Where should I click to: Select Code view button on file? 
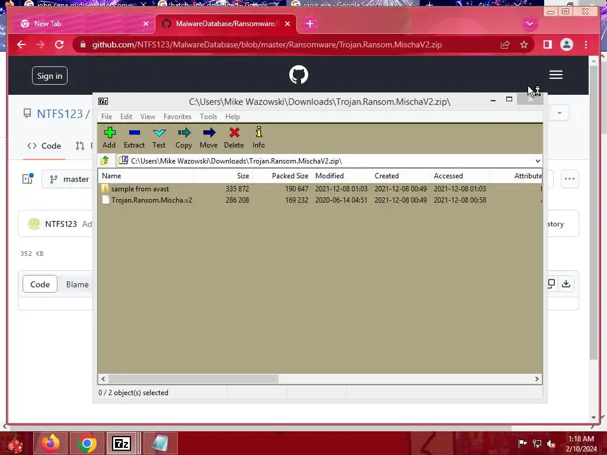point(40,284)
